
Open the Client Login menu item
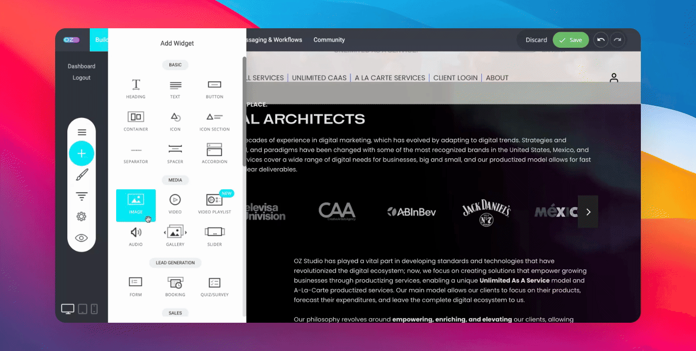pyautogui.click(x=455, y=78)
